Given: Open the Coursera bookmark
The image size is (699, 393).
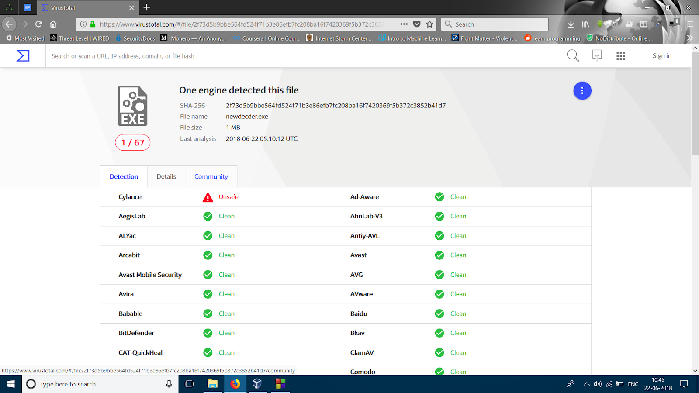Looking at the screenshot, I should (x=266, y=38).
